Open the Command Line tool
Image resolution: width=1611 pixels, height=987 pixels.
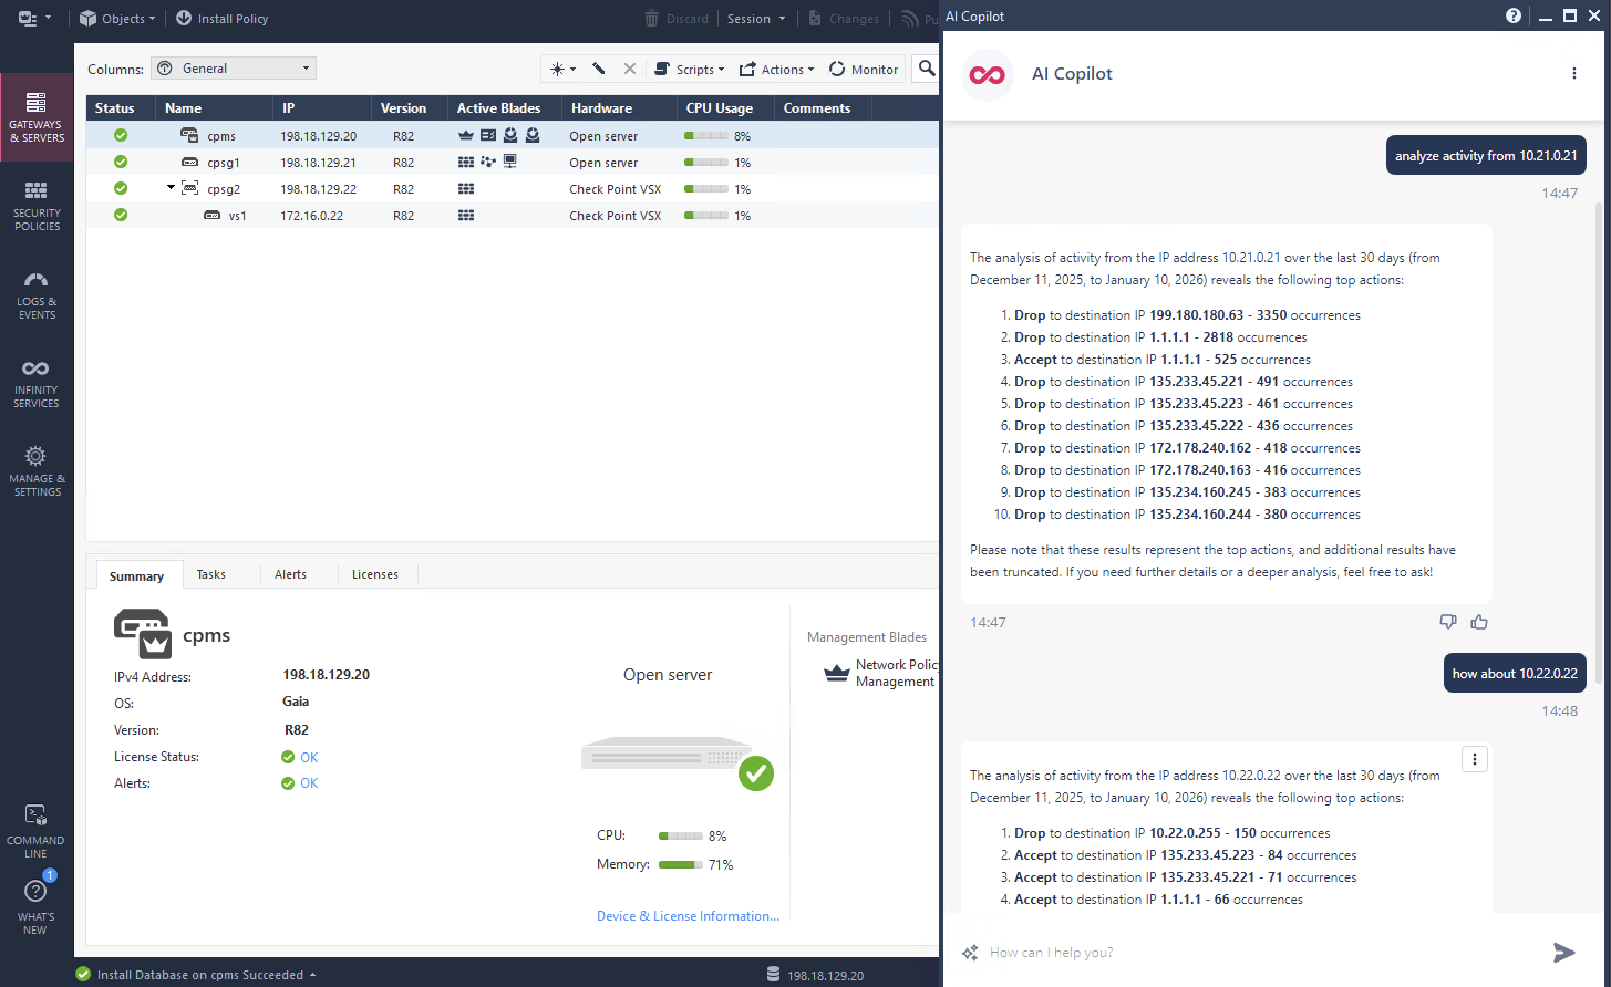(x=36, y=832)
